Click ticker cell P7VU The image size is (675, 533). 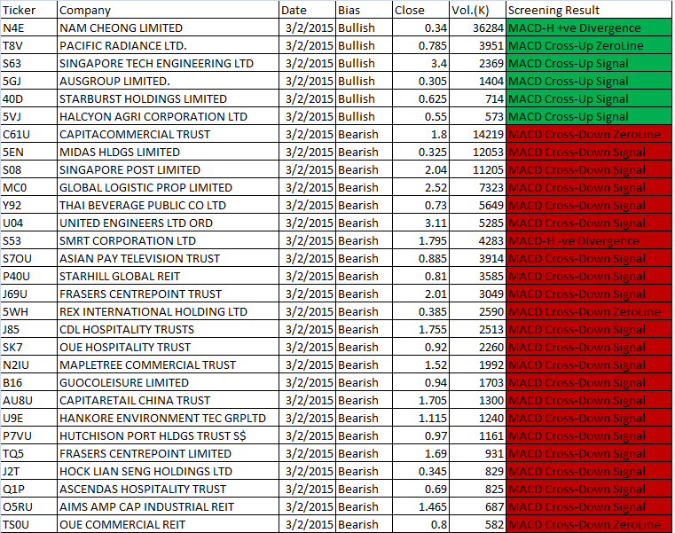(28, 435)
